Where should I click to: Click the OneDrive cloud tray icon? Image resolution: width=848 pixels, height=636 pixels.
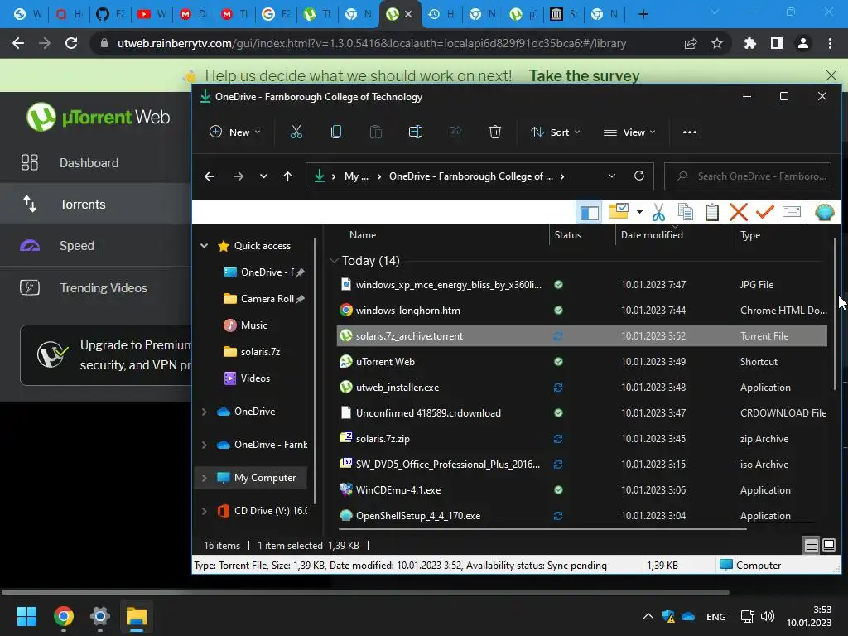[x=688, y=616]
